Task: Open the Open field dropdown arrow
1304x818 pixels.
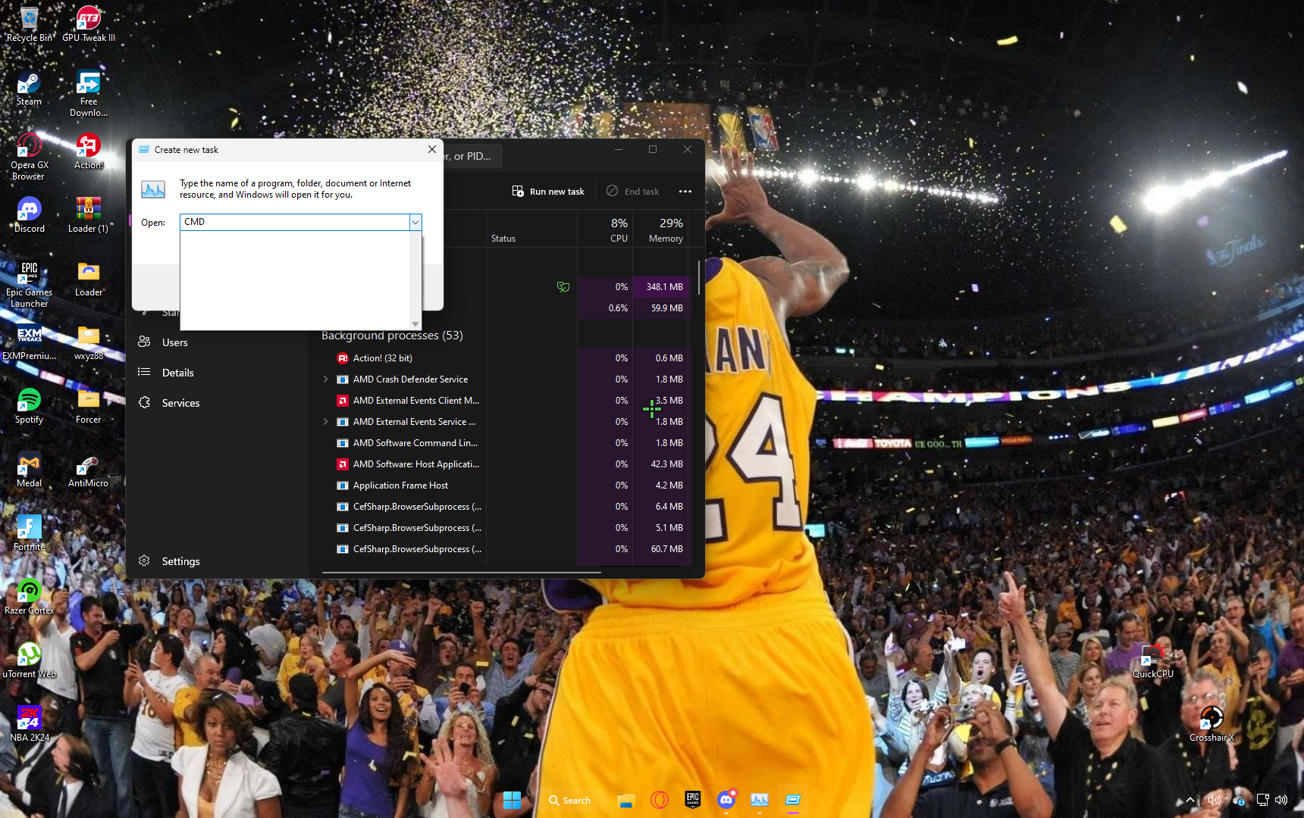Action: coord(415,222)
